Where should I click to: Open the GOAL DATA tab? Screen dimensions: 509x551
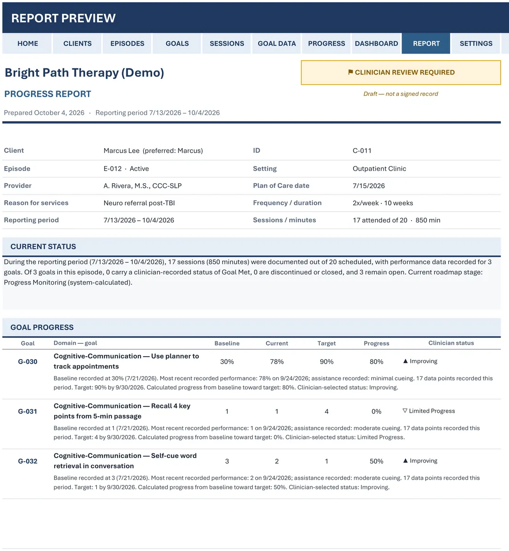[277, 43]
